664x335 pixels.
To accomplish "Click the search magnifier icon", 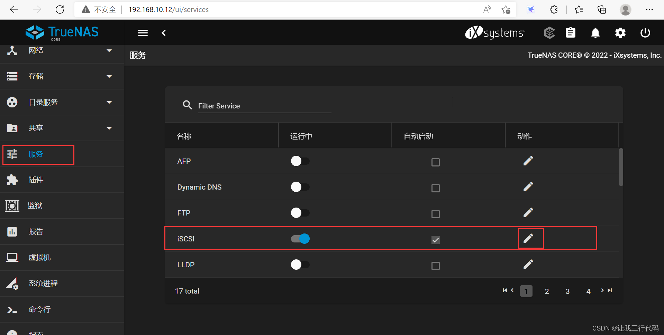I will click(x=187, y=105).
